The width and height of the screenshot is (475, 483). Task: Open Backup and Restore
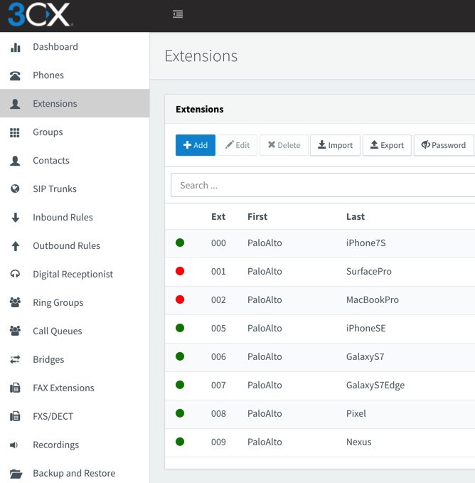(75, 473)
